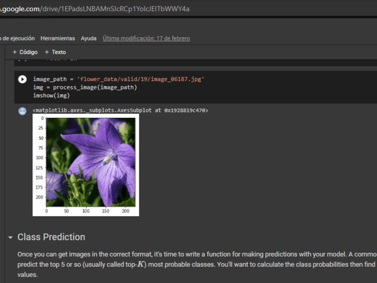Run the image_path code cell
The height and width of the screenshot is (283, 377).
(x=22, y=79)
